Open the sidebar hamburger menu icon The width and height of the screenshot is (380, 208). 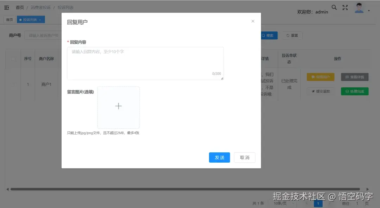(6, 7)
